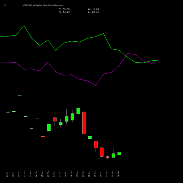Viewport: 183px width, 183px height.
Task: Select the green dash marker above 04 Nov
Action: (20, 95)
